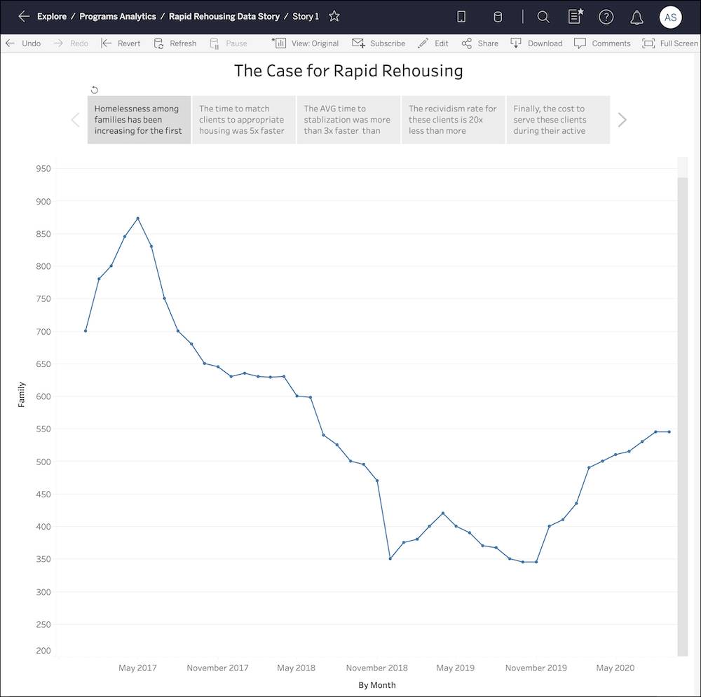Click the vertical scrollbar beside the chart
Image resolution: width=701 pixels, height=697 pixels.
683,415
